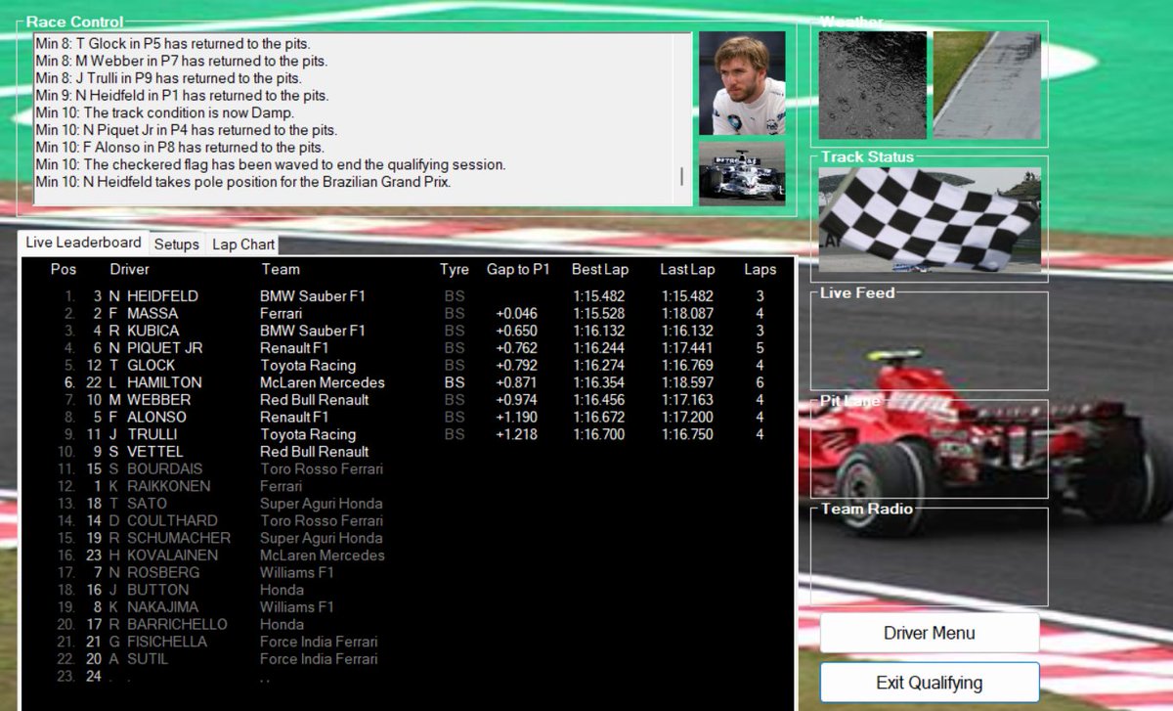Click the 'F Alonso in P8' log line
The height and width of the screenshot is (711, 1173).
coord(180,148)
